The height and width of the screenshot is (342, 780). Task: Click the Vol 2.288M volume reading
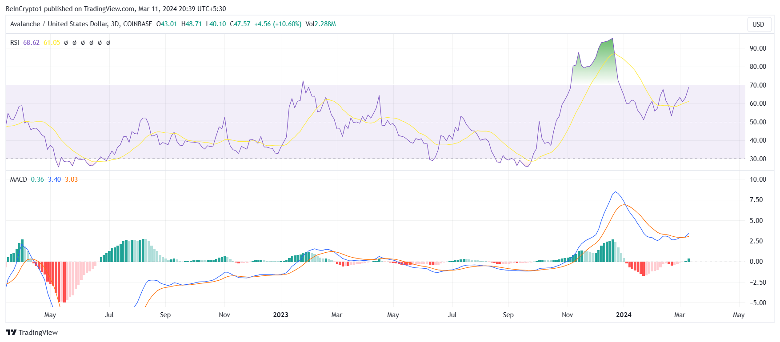[320, 24]
